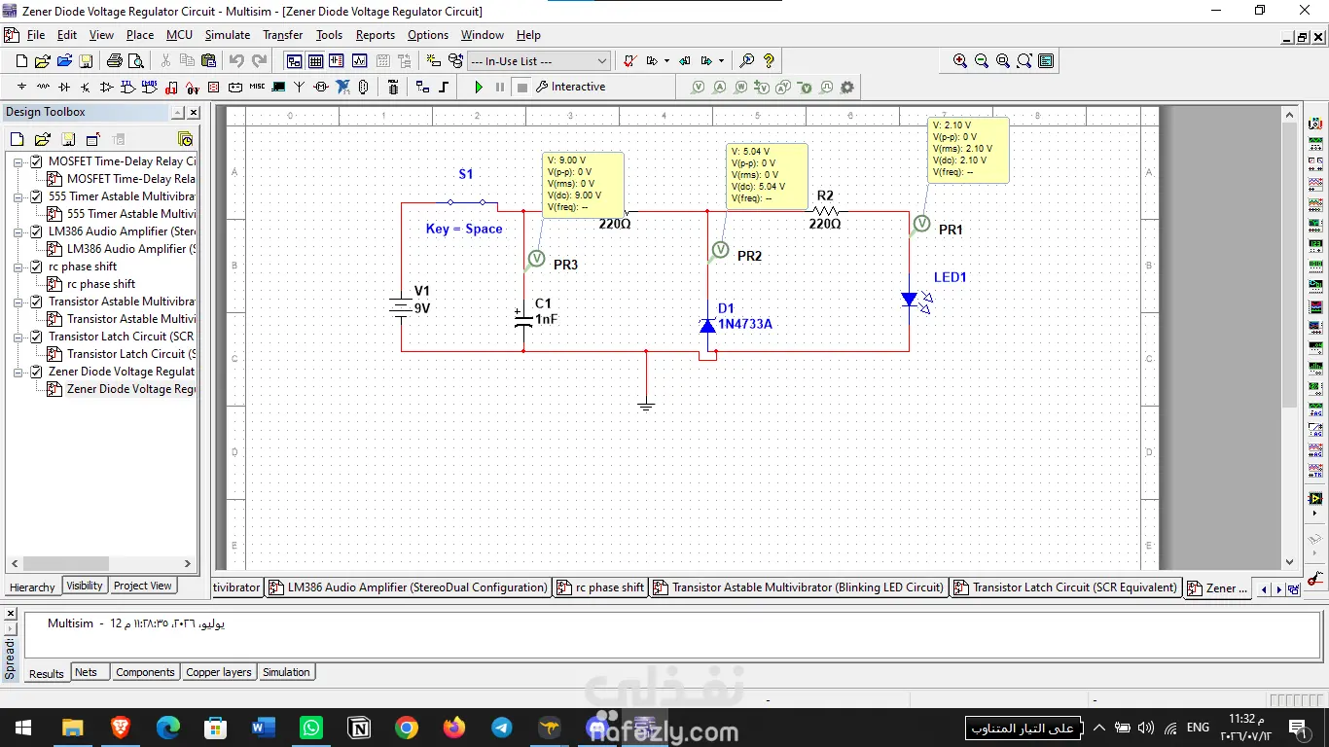Toggle Transistor Astable Multivibrator design checkbox

tap(36, 302)
